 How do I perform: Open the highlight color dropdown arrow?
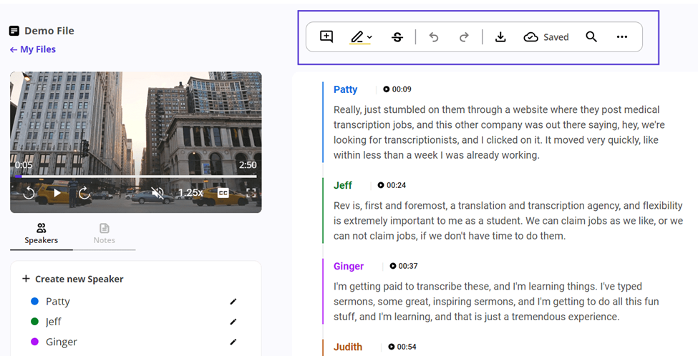point(369,37)
